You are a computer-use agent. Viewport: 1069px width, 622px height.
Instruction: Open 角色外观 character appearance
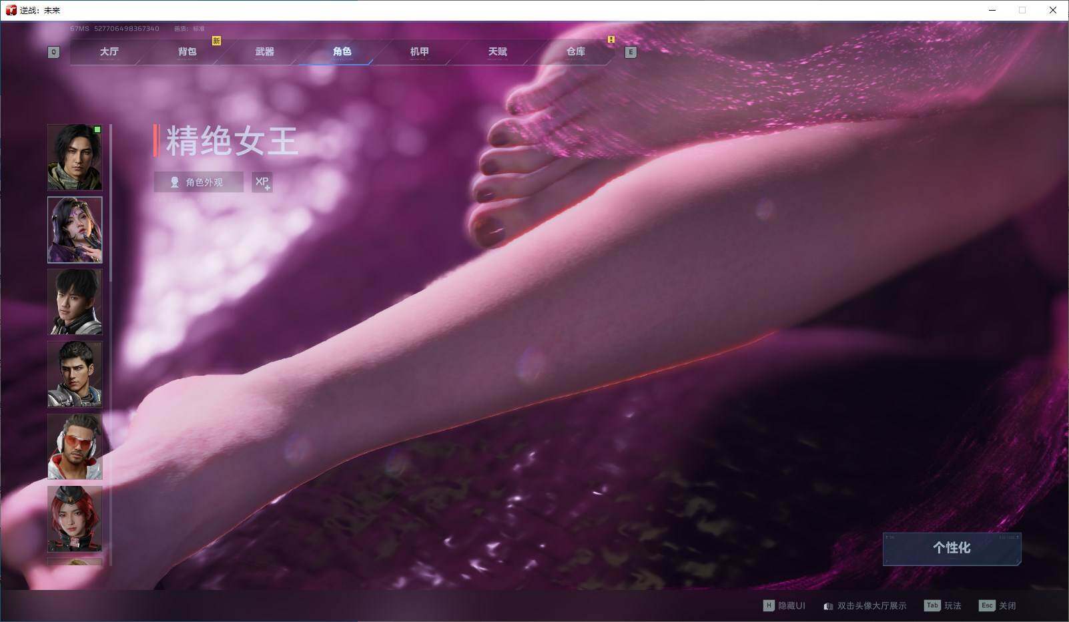pyautogui.click(x=198, y=182)
